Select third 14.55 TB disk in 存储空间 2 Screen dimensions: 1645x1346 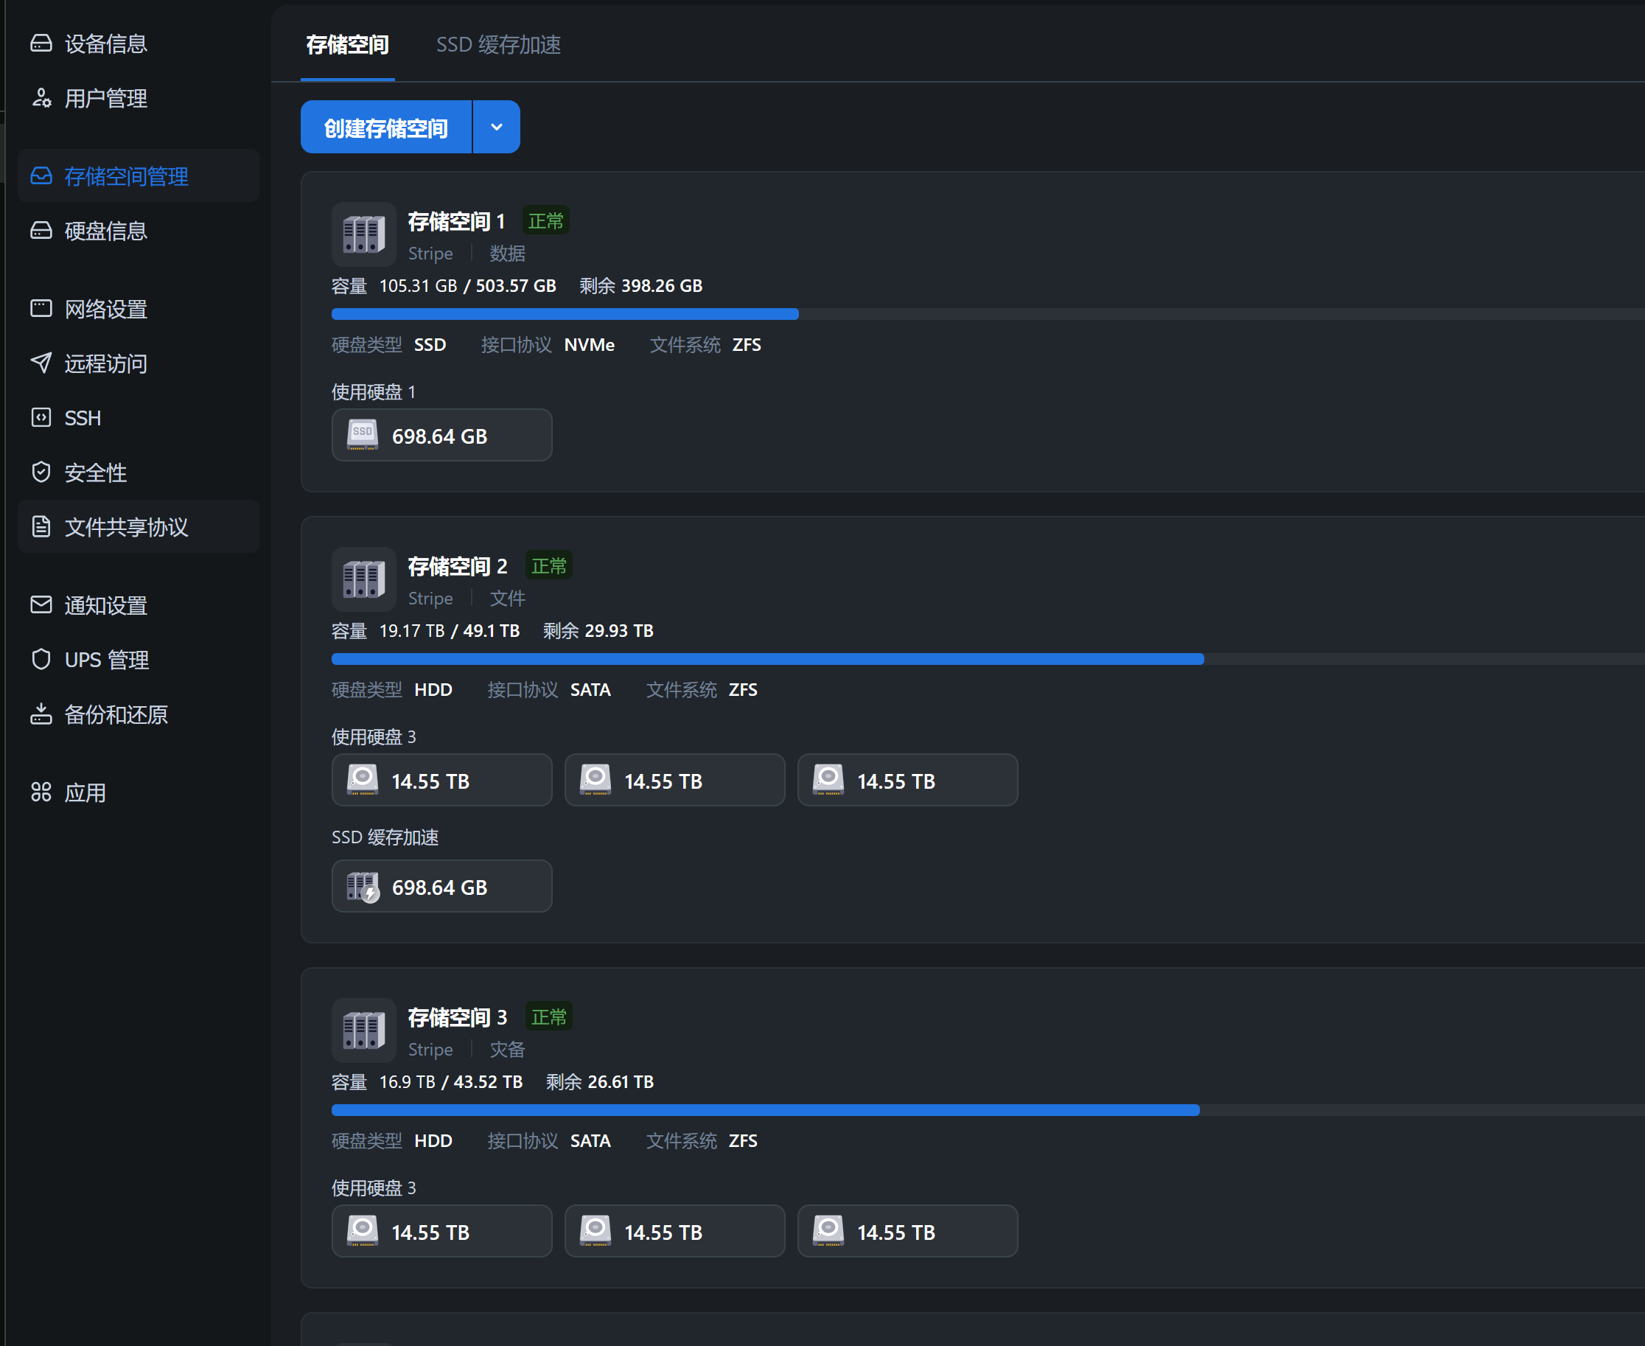[907, 780]
